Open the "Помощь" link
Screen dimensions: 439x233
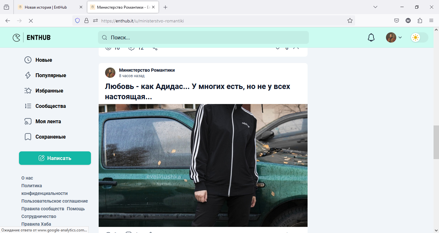[x=76, y=209]
